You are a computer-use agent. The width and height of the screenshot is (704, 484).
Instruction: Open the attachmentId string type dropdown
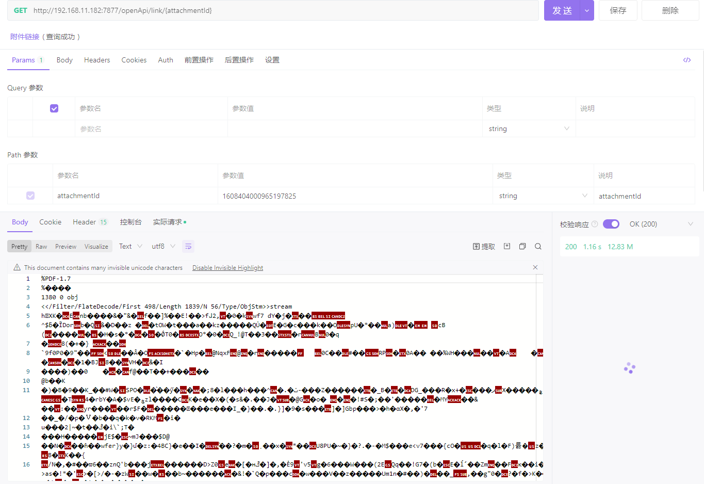click(543, 196)
